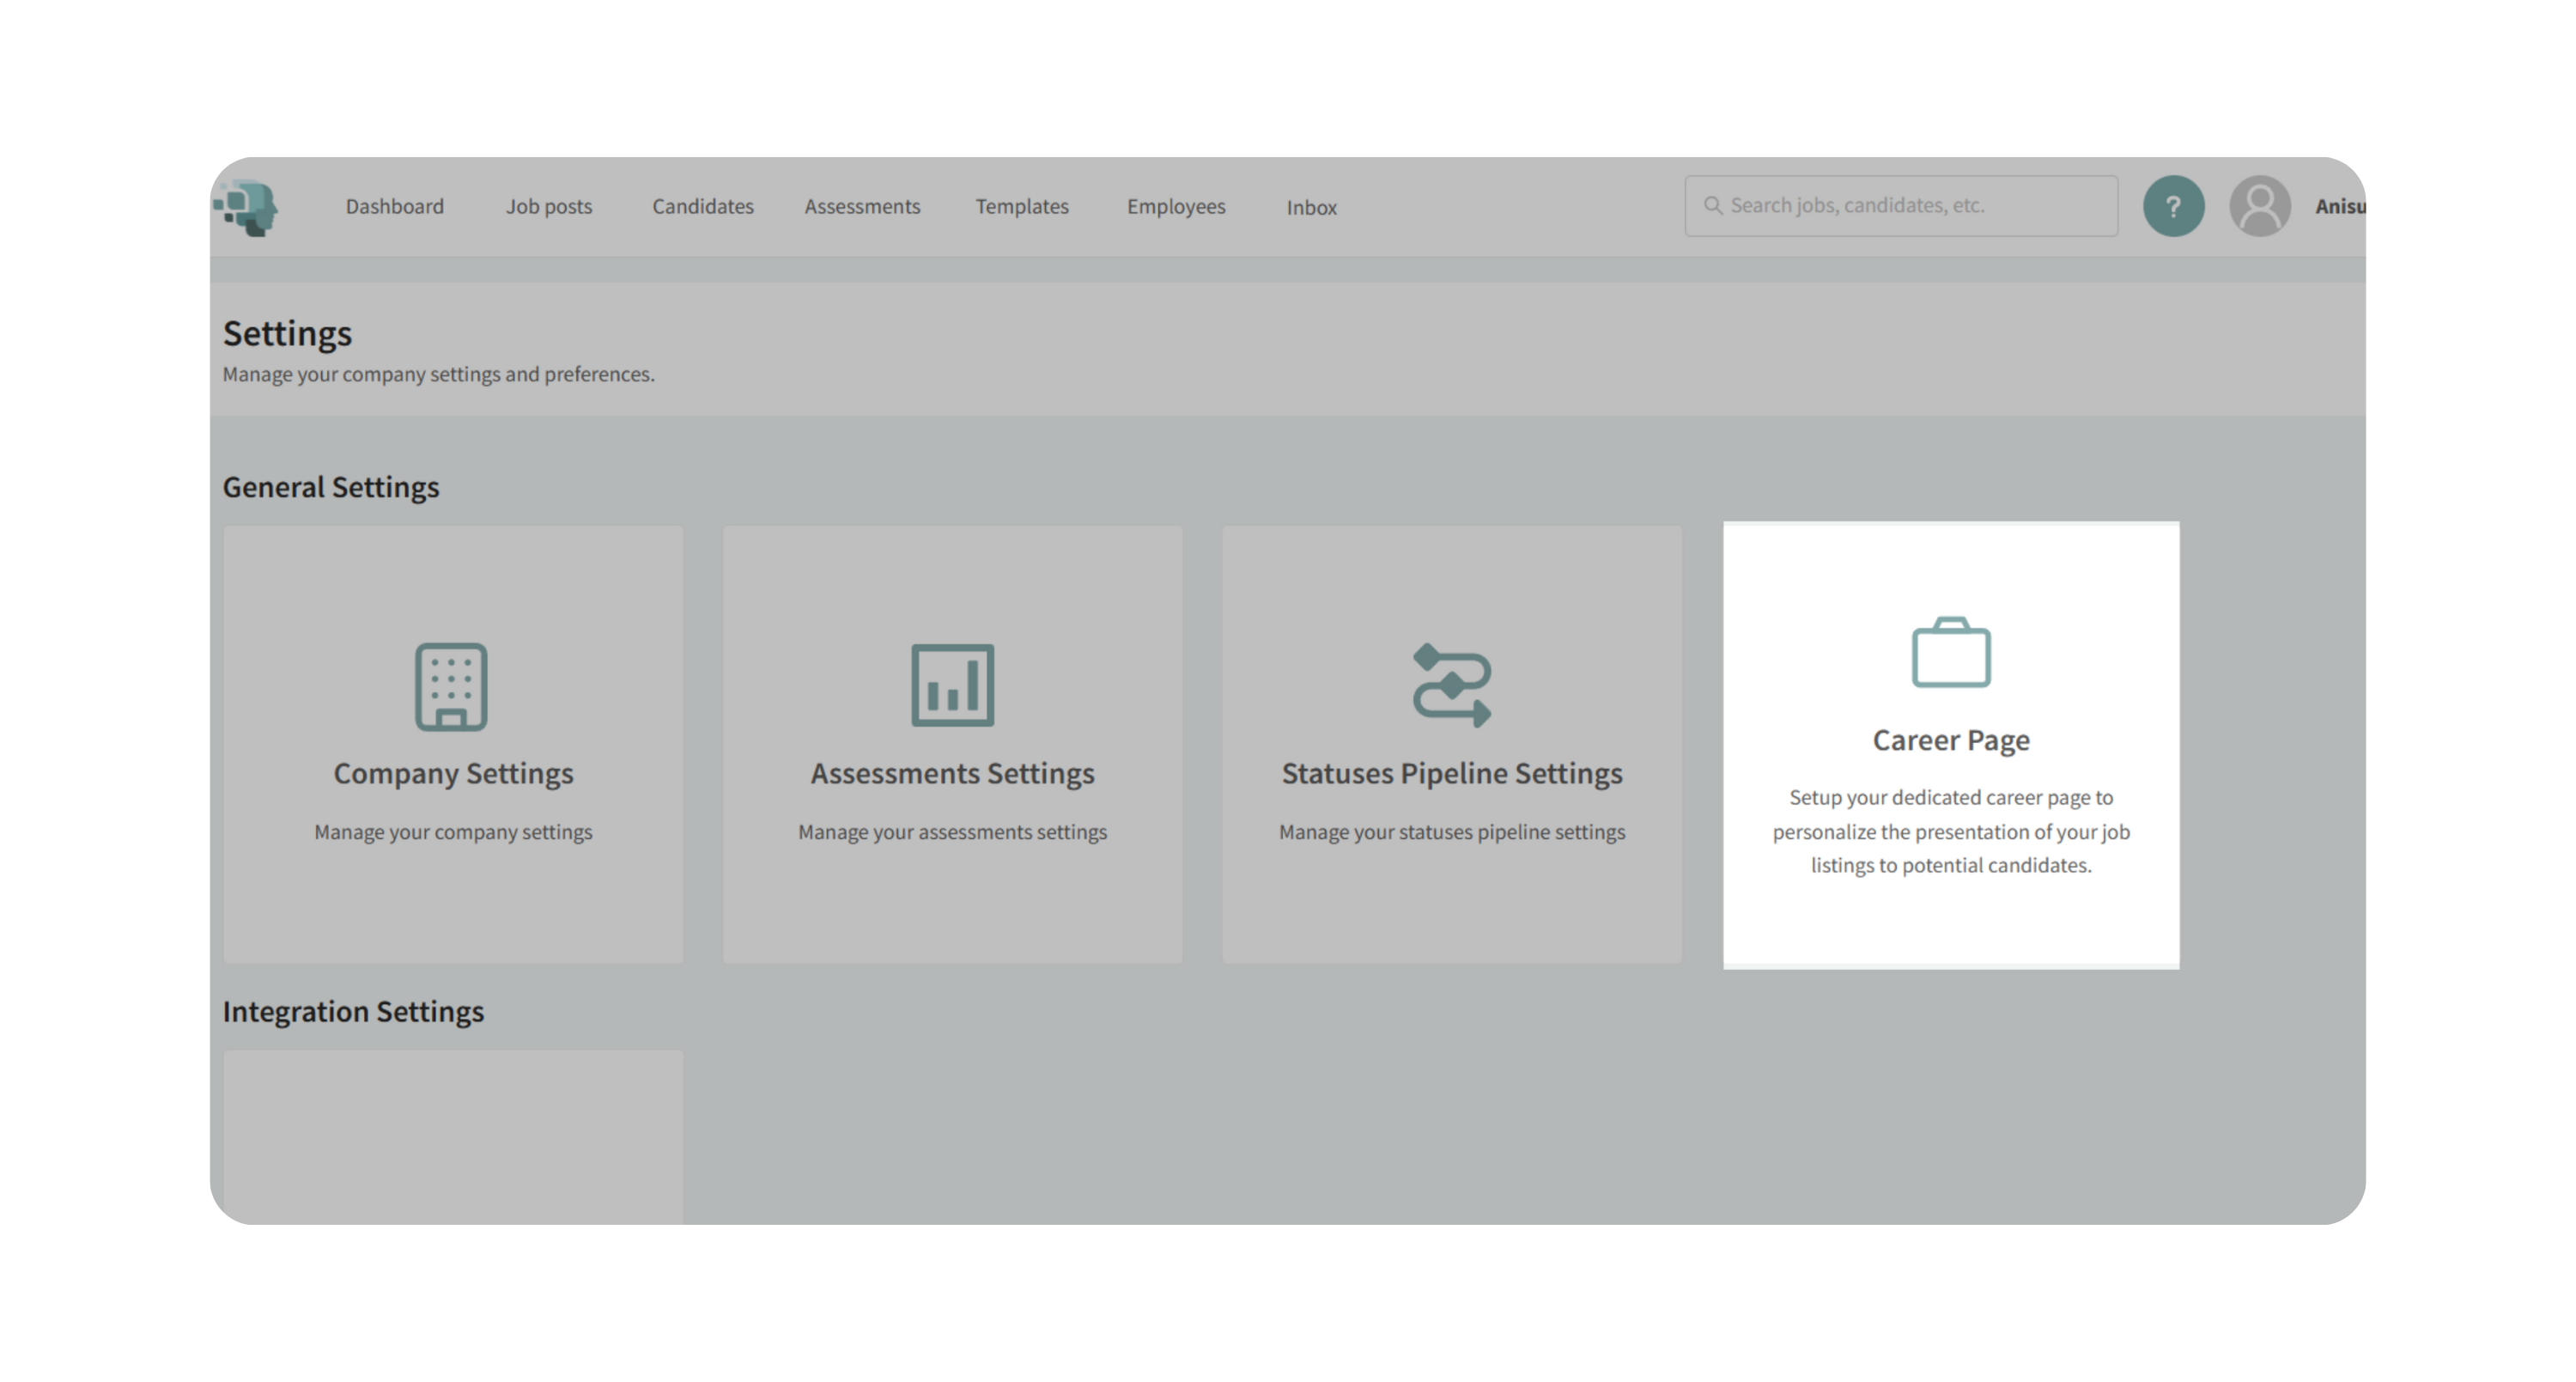Open the Assessments navigation item
This screenshot has width=2576, height=1382.
tap(862, 207)
